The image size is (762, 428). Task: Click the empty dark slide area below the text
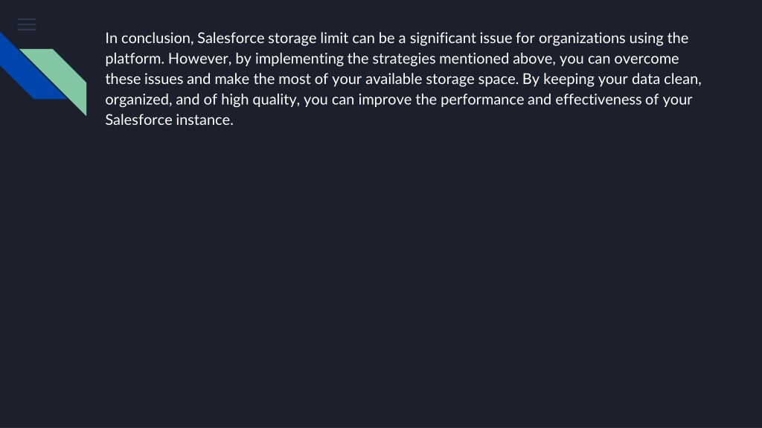click(x=381, y=276)
